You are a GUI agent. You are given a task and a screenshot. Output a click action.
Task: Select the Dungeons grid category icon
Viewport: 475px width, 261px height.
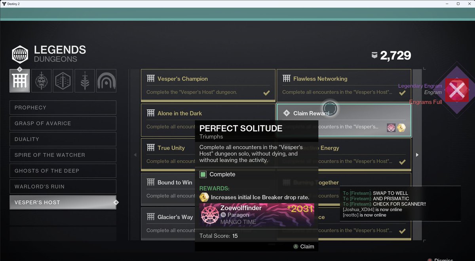pos(19,81)
